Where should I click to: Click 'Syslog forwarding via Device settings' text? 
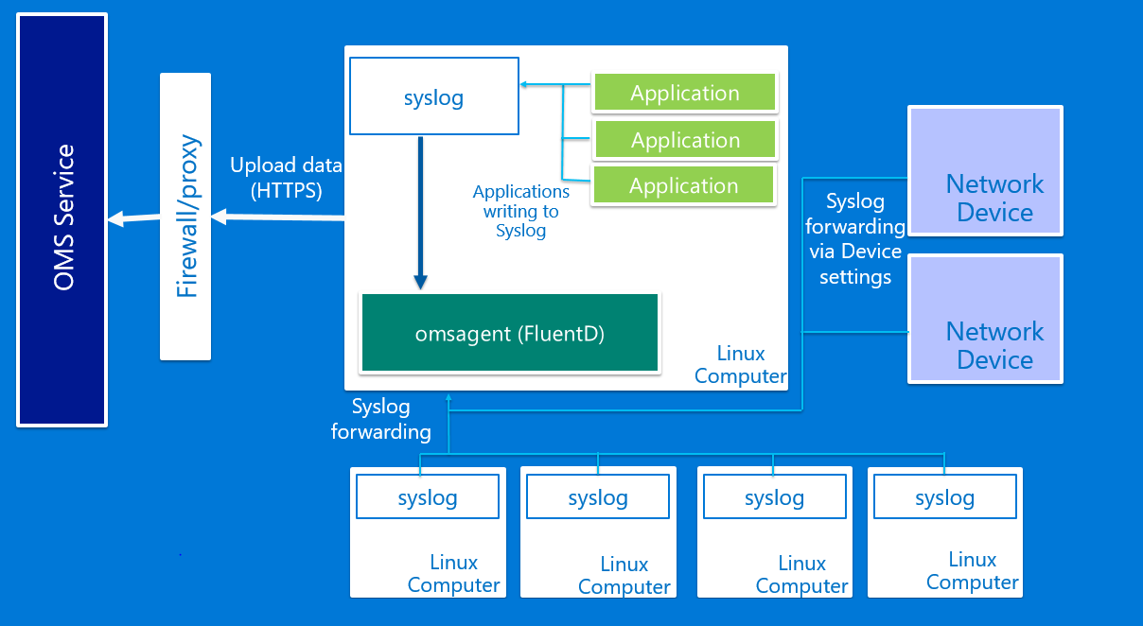[x=855, y=239]
